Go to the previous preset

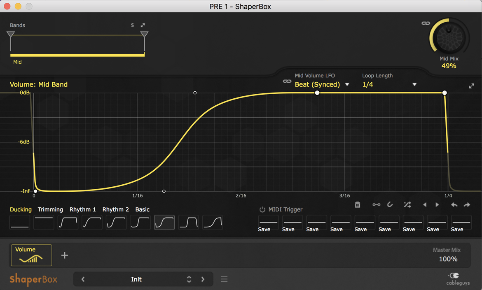[83, 279]
